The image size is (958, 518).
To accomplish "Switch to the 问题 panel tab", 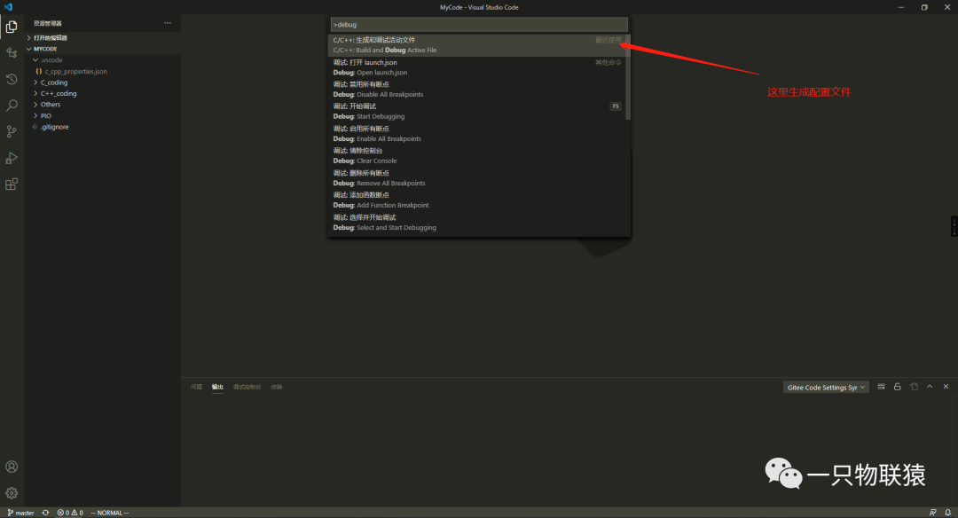I will pos(196,387).
